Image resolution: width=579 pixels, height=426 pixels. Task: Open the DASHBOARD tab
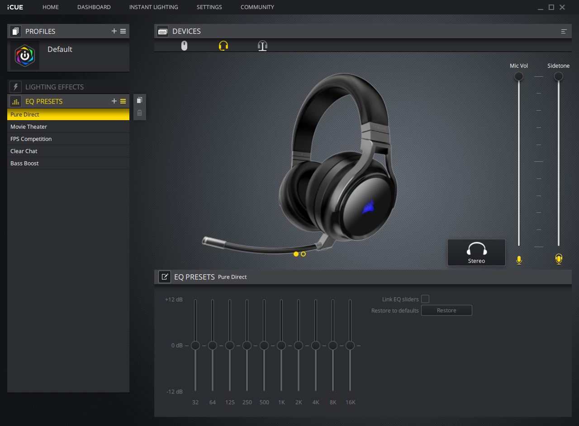(x=94, y=7)
